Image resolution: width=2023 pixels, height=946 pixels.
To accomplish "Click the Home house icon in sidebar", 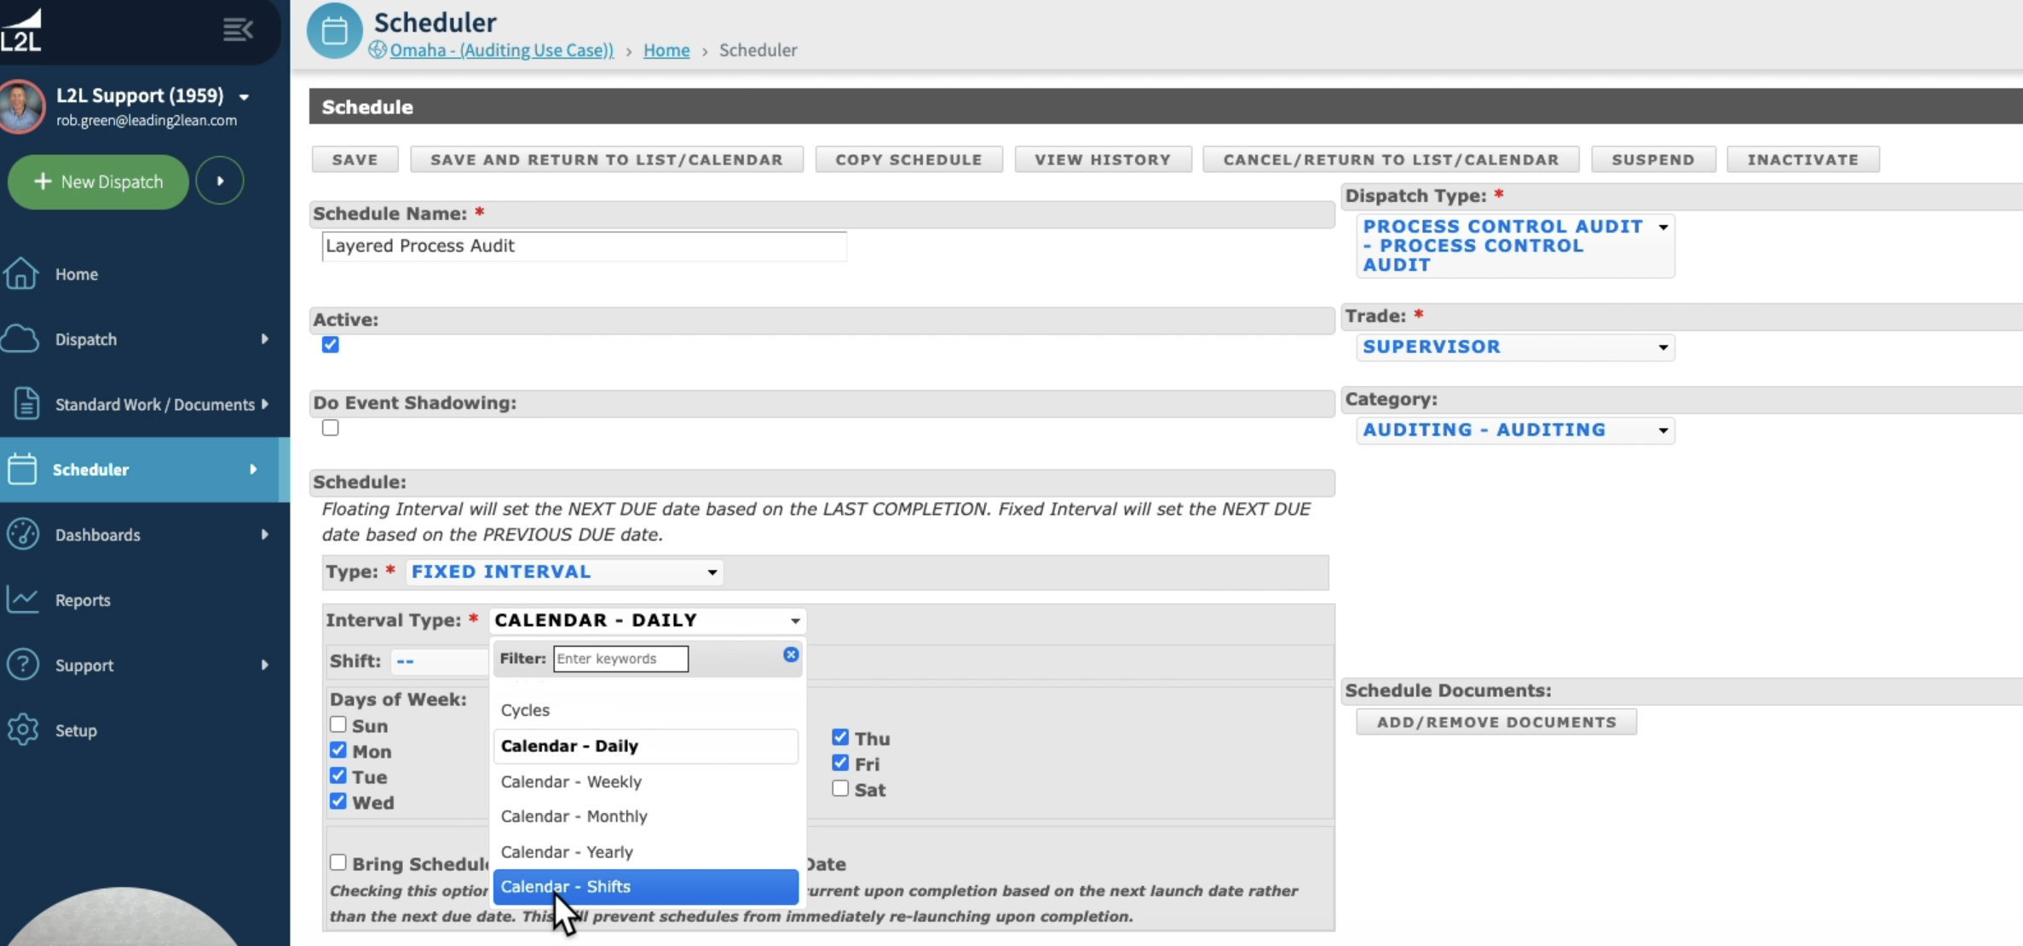I will [20, 274].
